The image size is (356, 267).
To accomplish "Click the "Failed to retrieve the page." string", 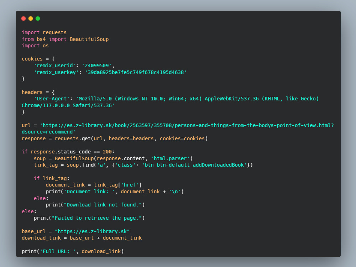I will point(97,218).
